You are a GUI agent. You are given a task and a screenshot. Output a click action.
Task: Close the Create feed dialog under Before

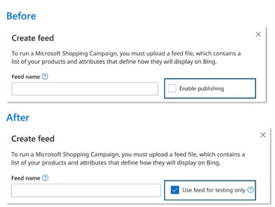[x=258, y=34]
